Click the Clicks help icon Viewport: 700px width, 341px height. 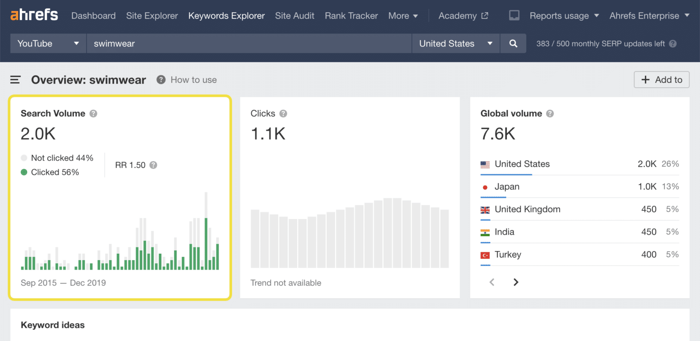pyautogui.click(x=283, y=114)
